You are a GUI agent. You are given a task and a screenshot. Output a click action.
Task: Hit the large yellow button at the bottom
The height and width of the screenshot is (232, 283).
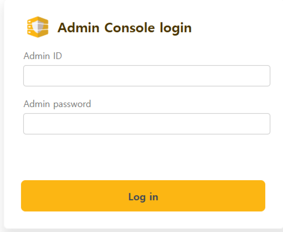click(143, 196)
